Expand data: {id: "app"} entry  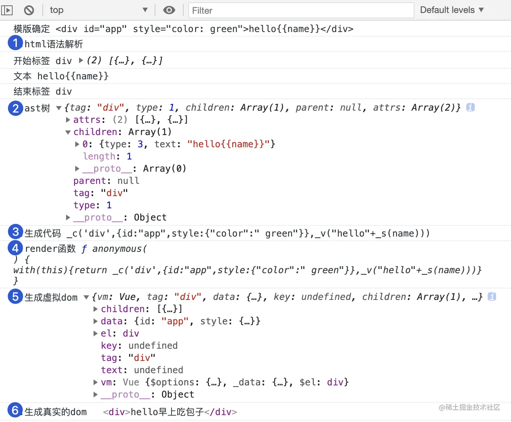click(95, 321)
